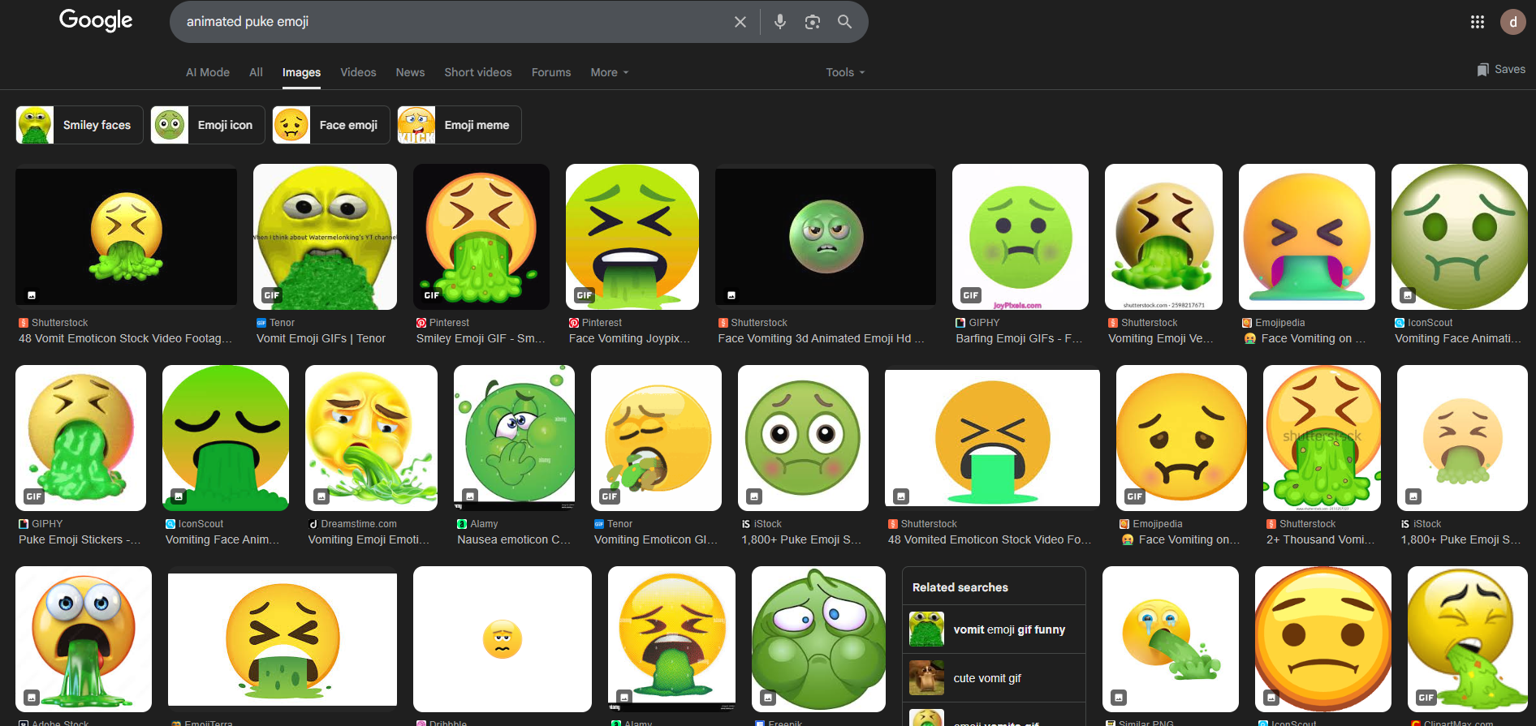Open IconScout Vomiting Face Animation thumbnail
The height and width of the screenshot is (726, 1536).
coord(1460,237)
